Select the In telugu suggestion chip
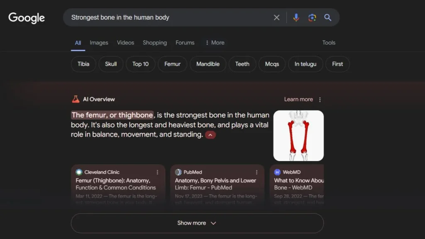The width and height of the screenshot is (425, 239). pos(305,64)
